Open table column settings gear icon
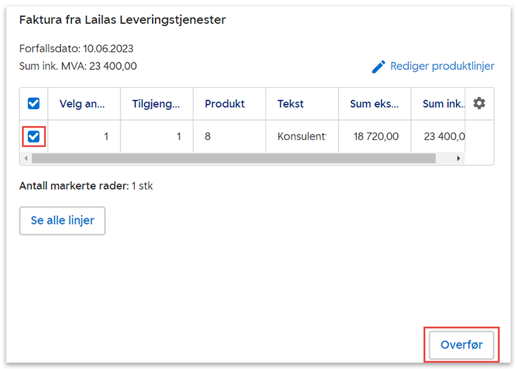The image size is (517, 369). click(479, 103)
